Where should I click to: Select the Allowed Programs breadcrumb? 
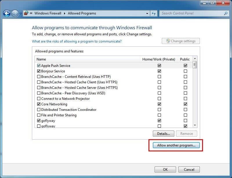(82, 13)
